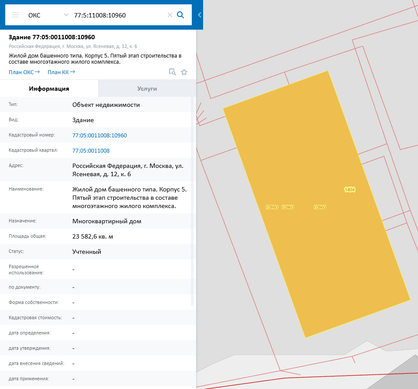The height and width of the screenshot is (389, 418).
Task: Select the rightmost 10960 map label
Action: 320,207
